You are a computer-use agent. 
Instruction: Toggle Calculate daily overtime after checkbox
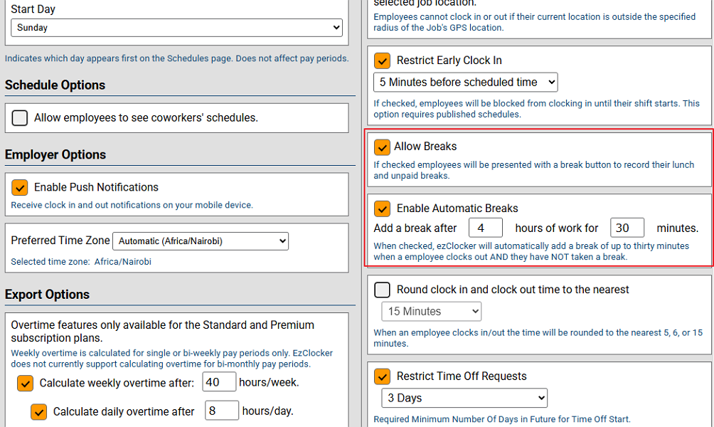tap(38, 412)
